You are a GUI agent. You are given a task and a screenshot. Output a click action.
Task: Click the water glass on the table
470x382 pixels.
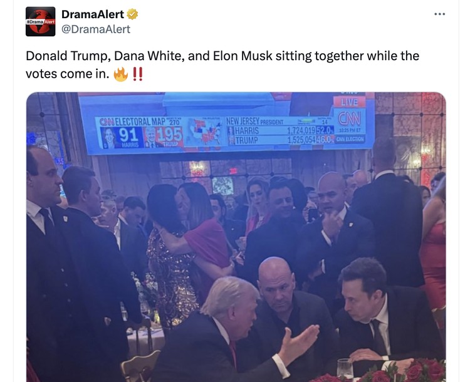(x=345, y=368)
